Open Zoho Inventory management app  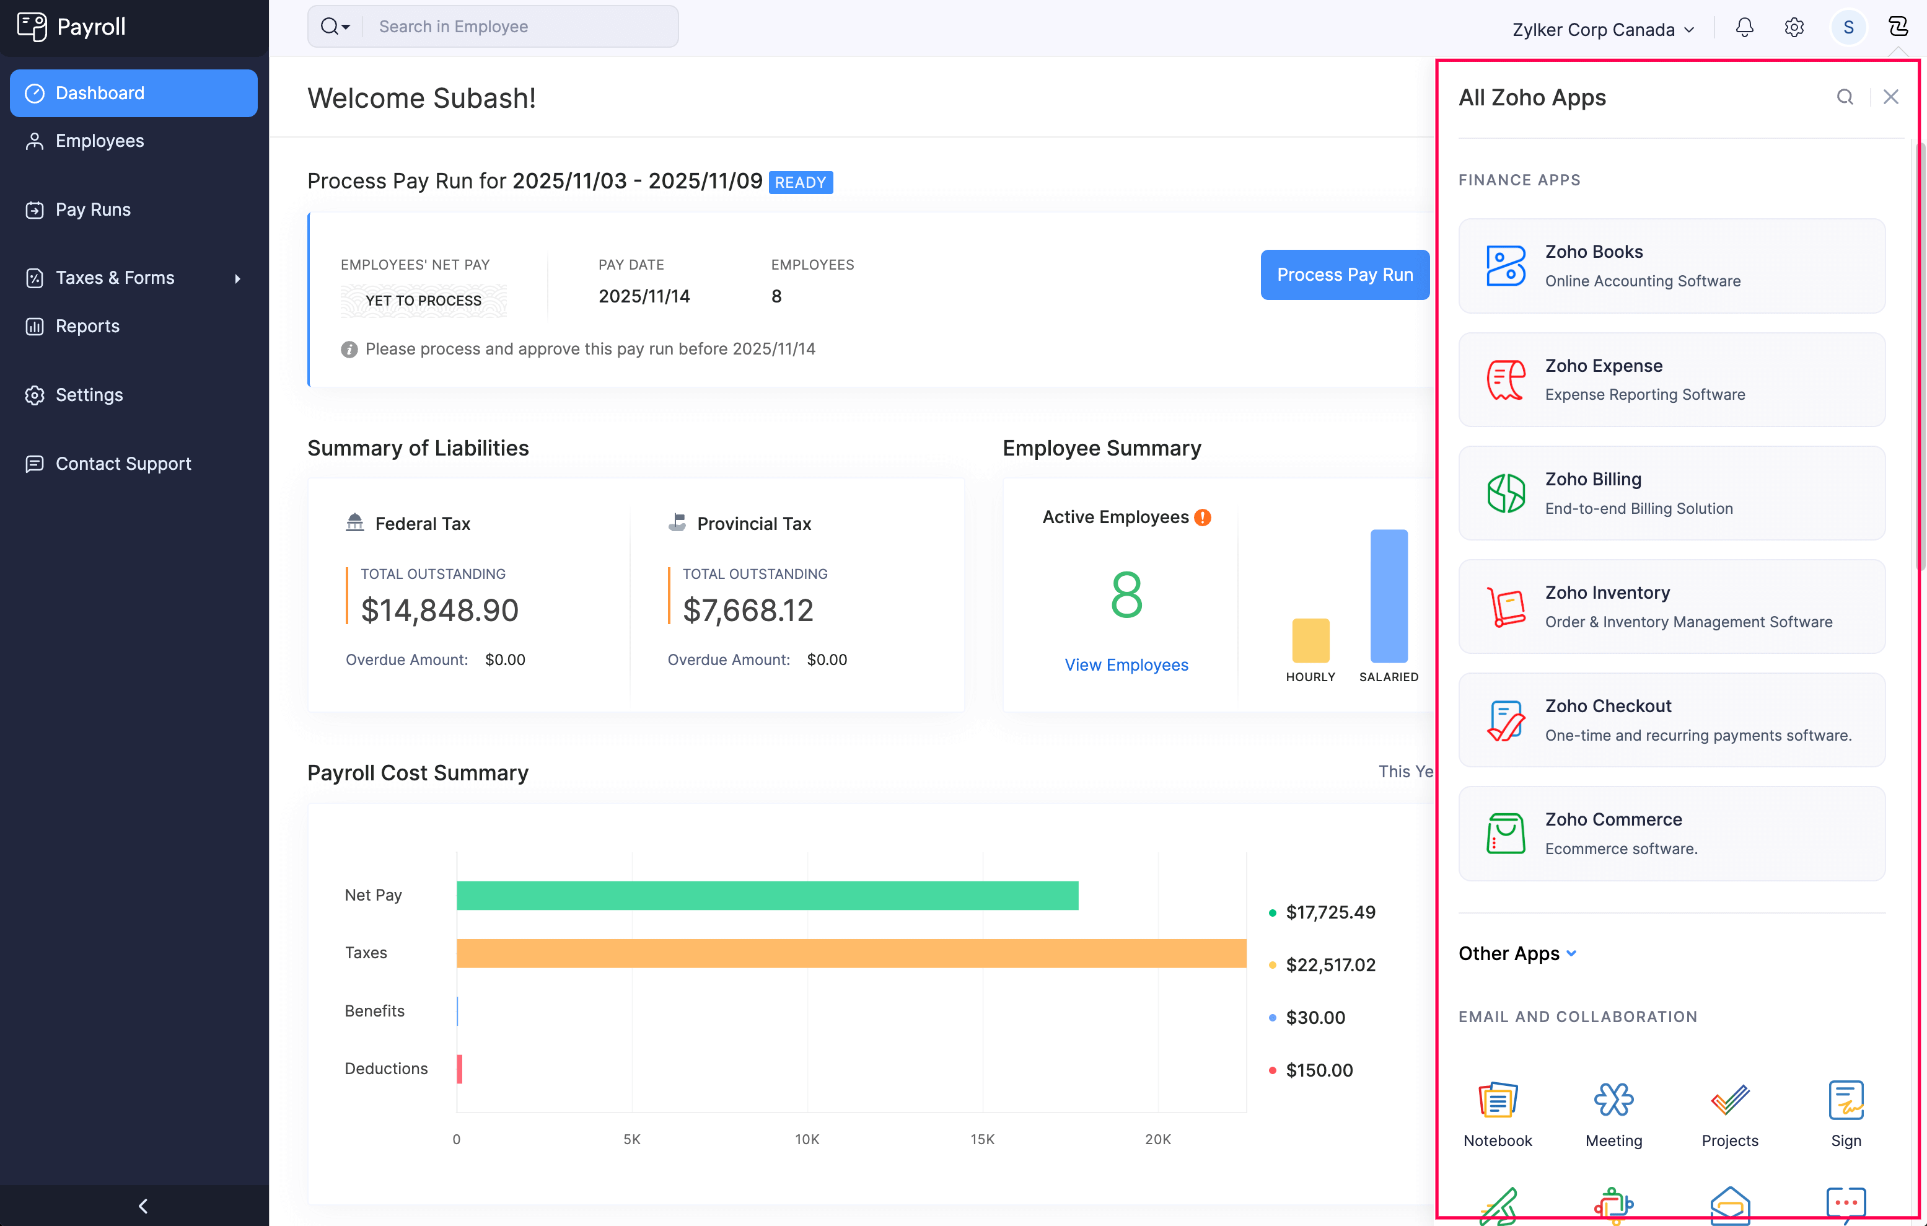click(1671, 606)
